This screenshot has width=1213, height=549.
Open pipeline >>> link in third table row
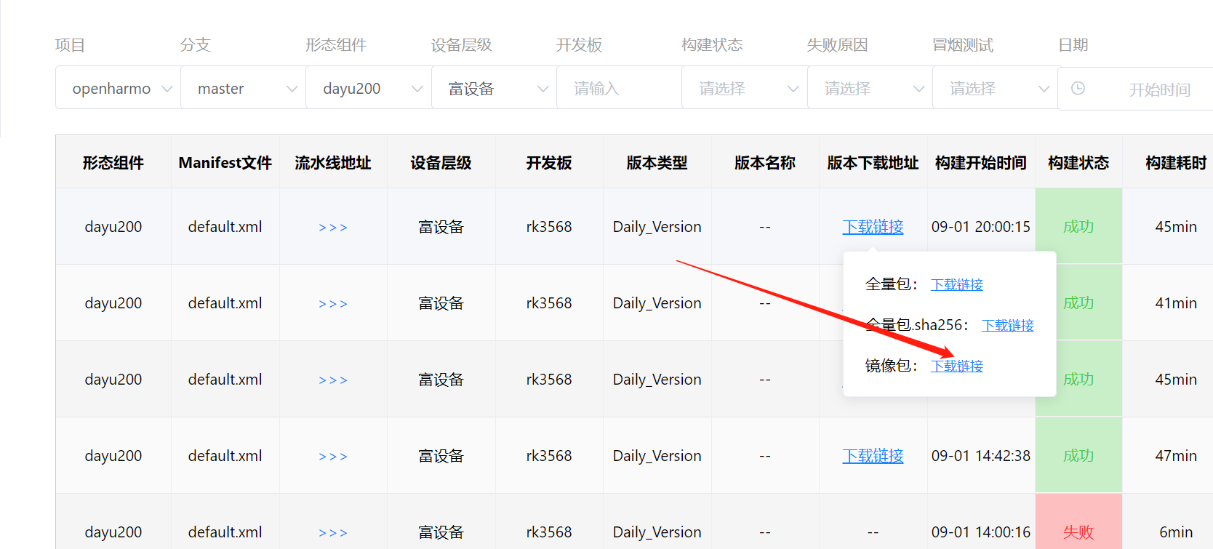point(333,380)
